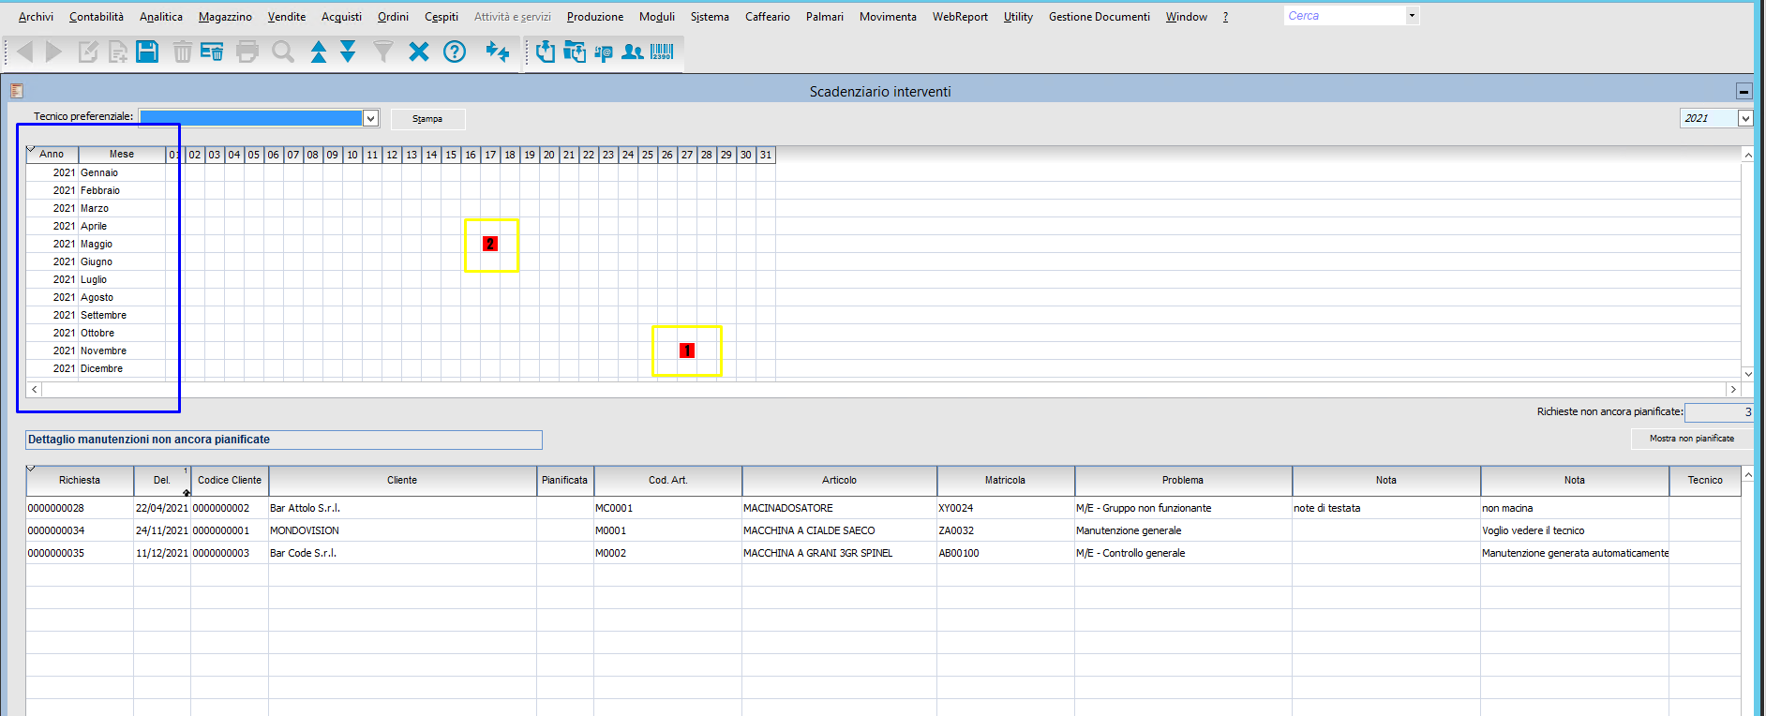The image size is (1766, 716).
Task: Expand the Cerca search dropdown arrow
Action: click(1412, 16)
